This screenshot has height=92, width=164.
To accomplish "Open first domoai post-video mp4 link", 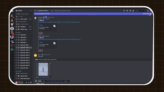I will (59, 22).
